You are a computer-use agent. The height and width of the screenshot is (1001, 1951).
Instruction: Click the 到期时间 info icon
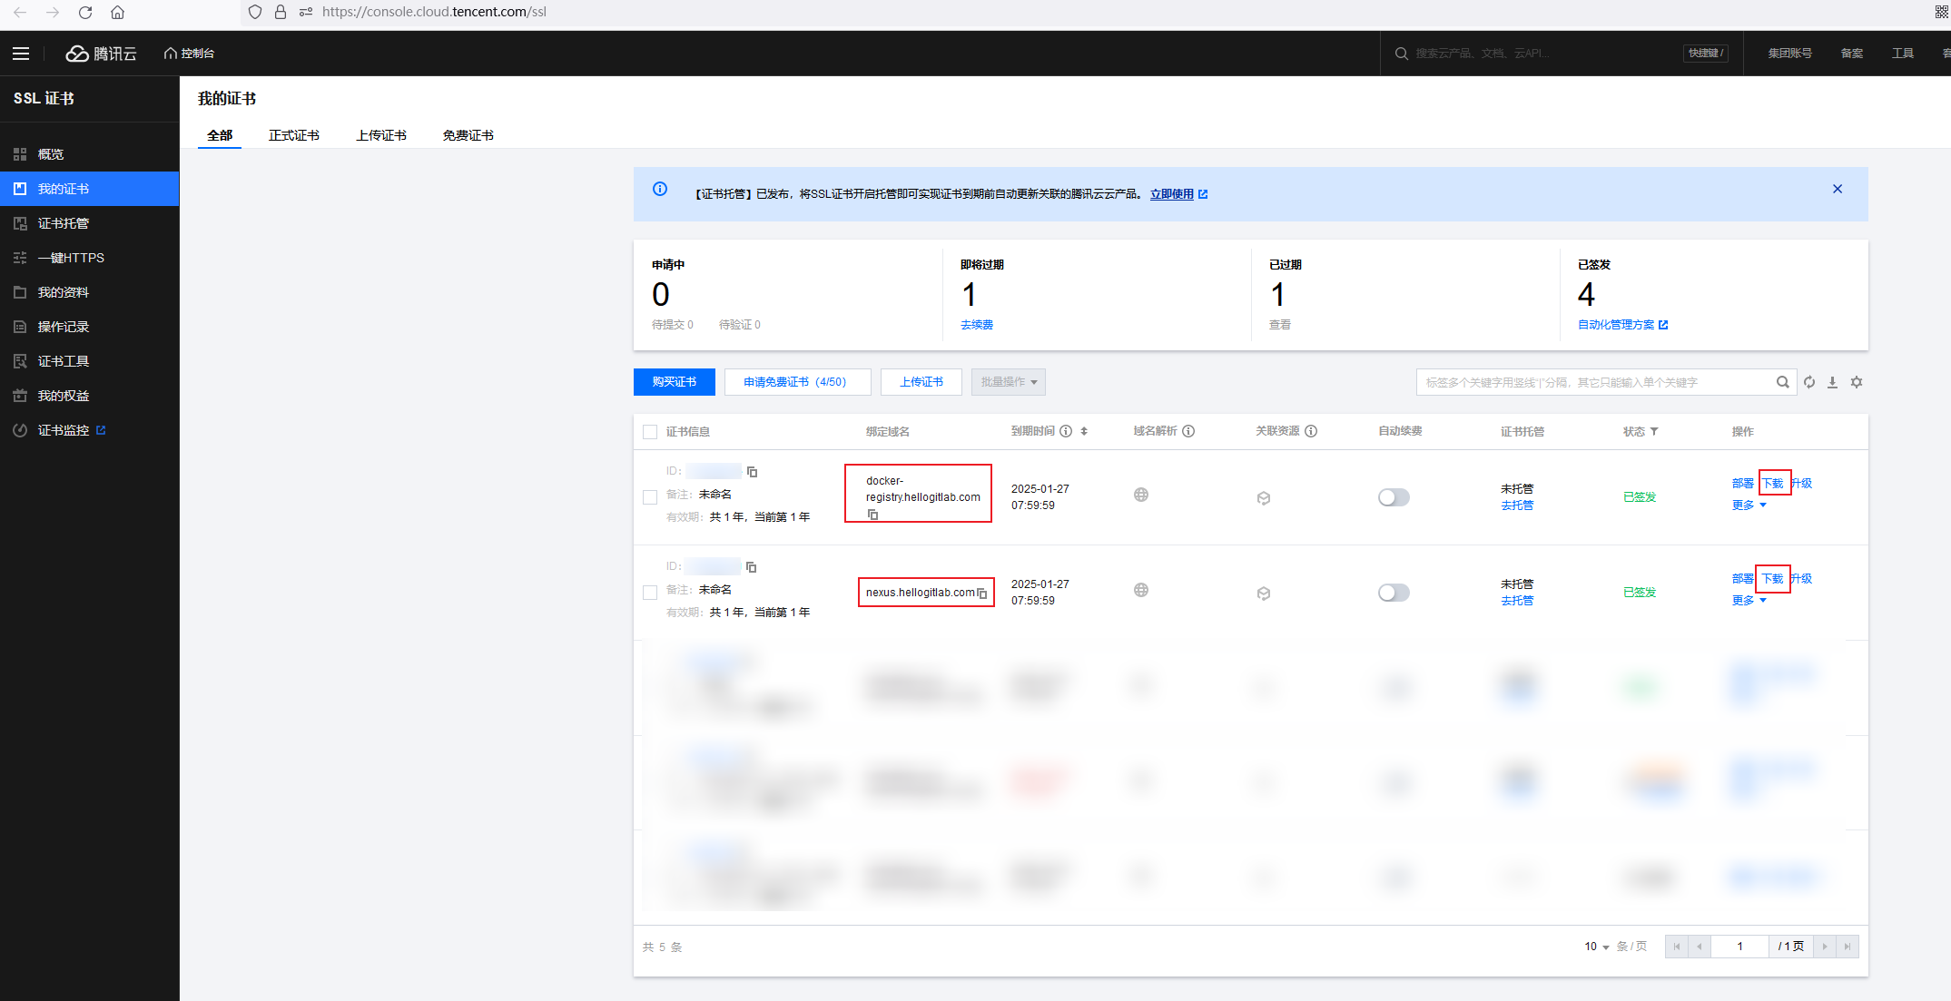[x=1066, y=431]
